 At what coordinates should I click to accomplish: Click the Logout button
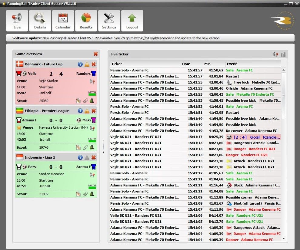coord(132,21)
